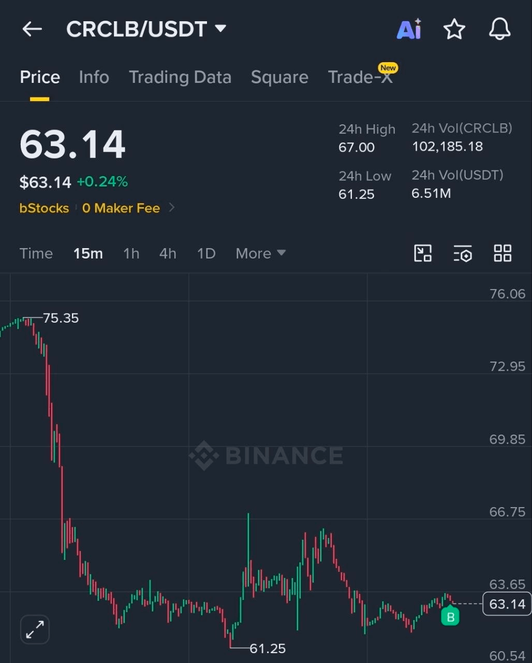Open the Square tab
532x663 pixels.
coord(279,77)
